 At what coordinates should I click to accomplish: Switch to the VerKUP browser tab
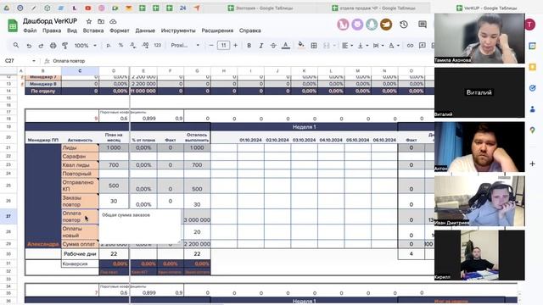pos(487,8)
